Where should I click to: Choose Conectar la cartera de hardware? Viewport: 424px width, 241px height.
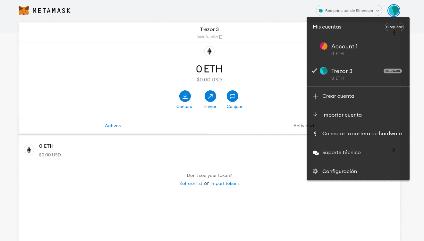click(358, 134)
